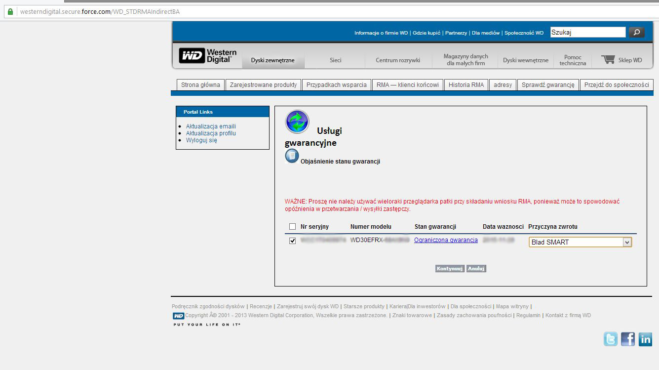
Task: Toggle the select-all checkbox in table header
Action: (x=292, y=227)
